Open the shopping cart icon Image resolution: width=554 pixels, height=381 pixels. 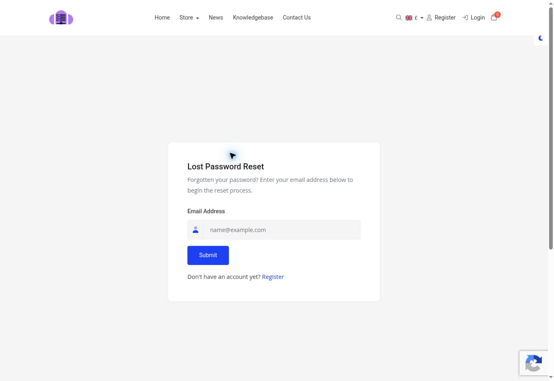[494, 17]
